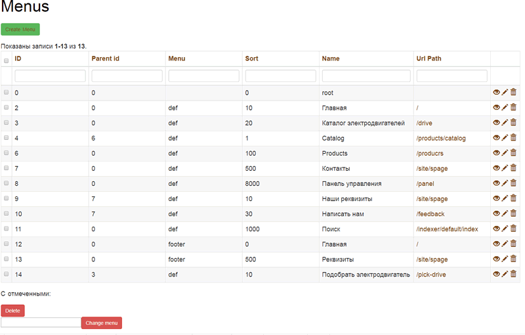Check the checkbox for row ID 2
Image resolution: width=525 pixels, height=335 pixels.
click(x=7, y=107)
